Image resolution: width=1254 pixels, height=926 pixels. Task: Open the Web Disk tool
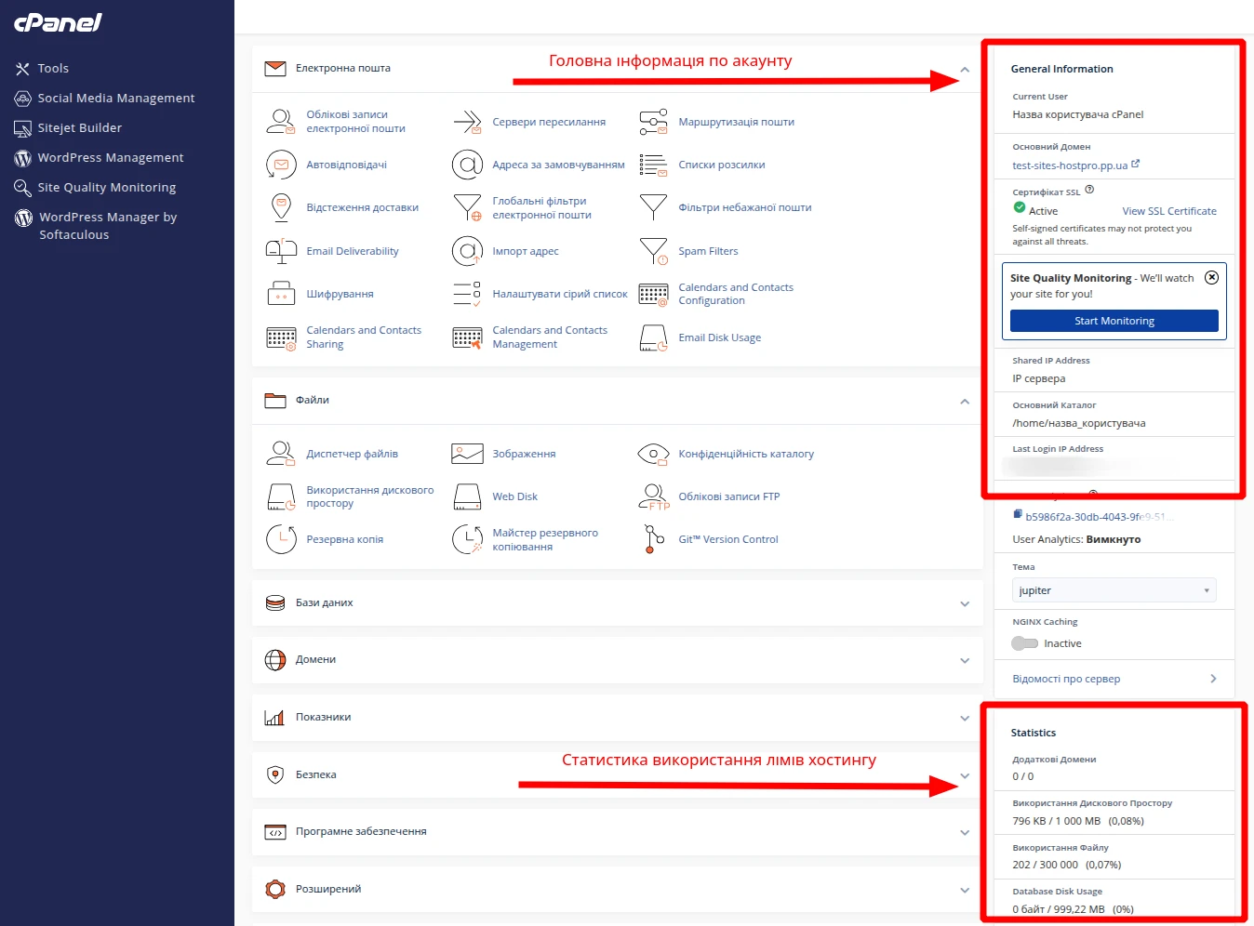[467, 496]
